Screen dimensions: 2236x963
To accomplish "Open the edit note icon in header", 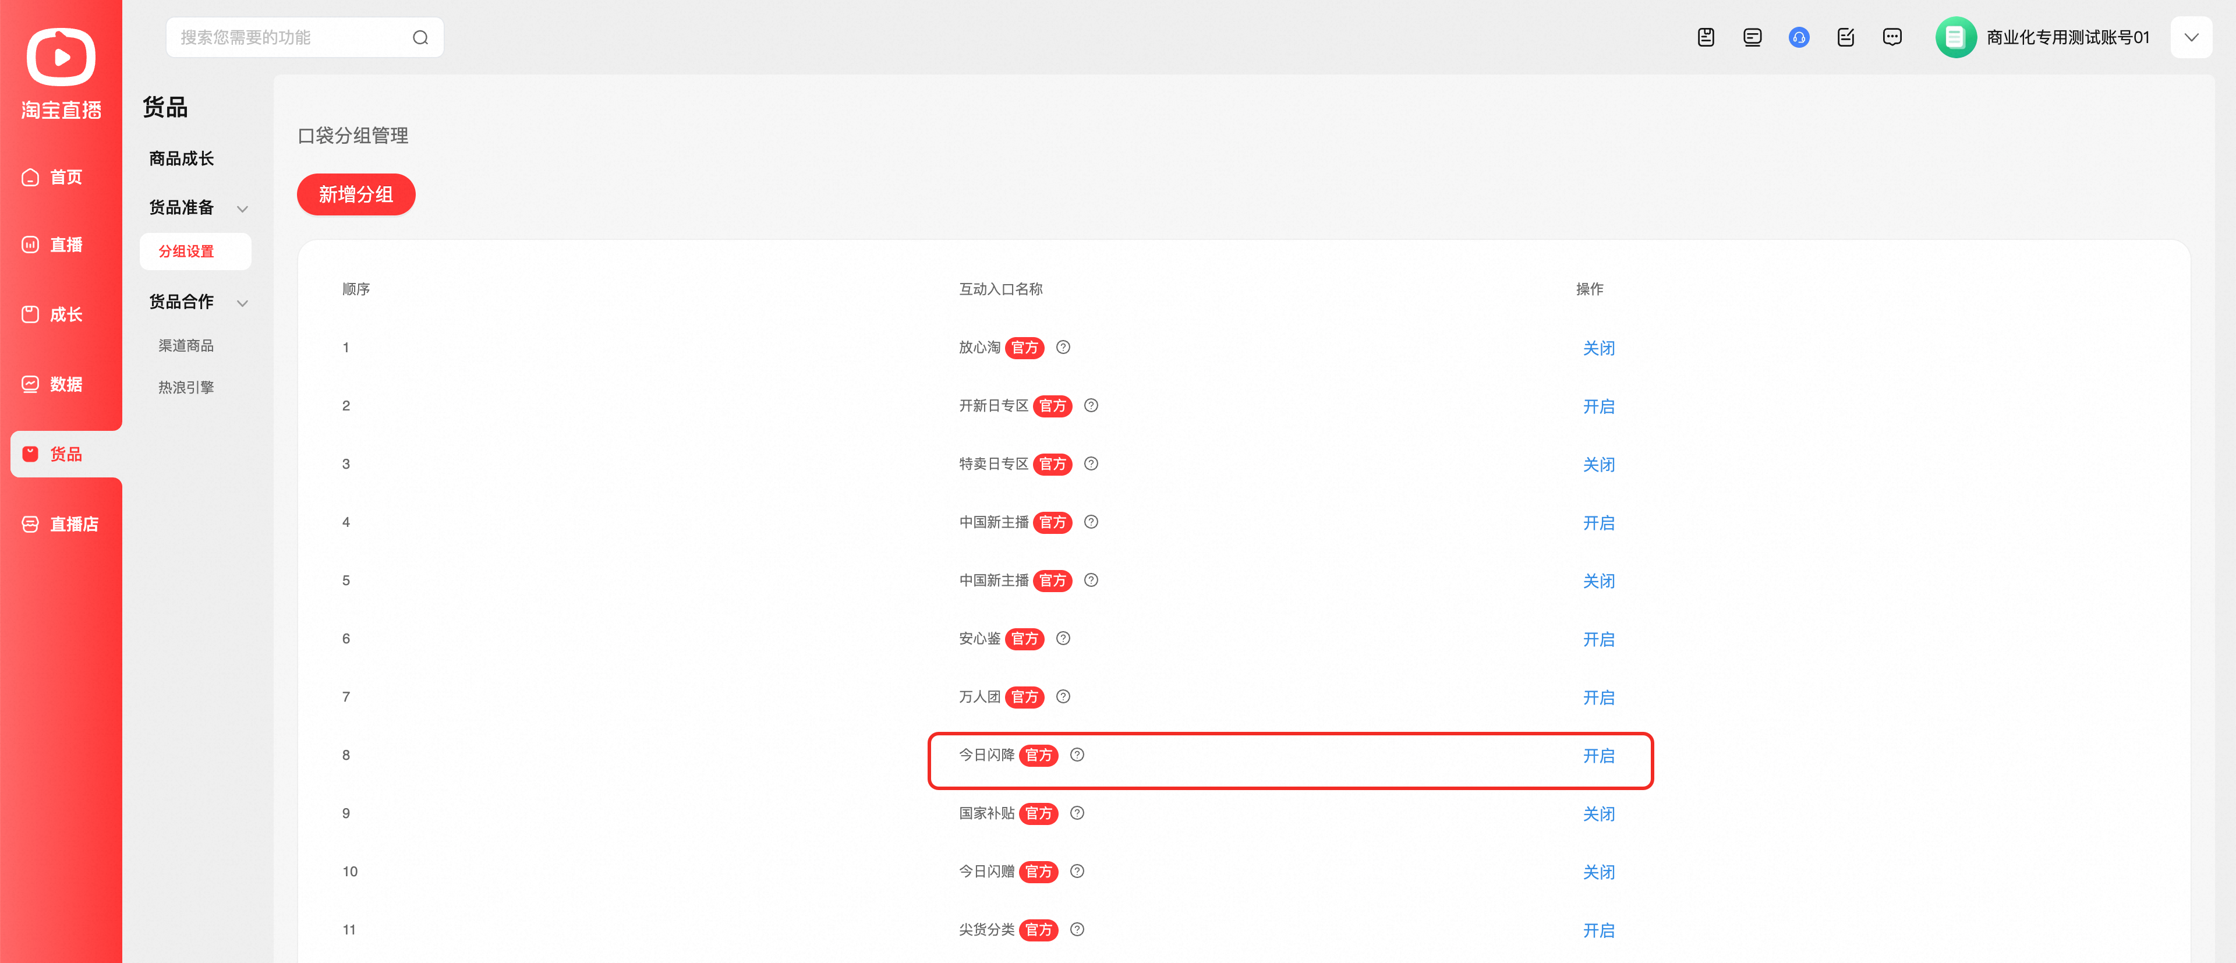I will tap(1845, 37).
